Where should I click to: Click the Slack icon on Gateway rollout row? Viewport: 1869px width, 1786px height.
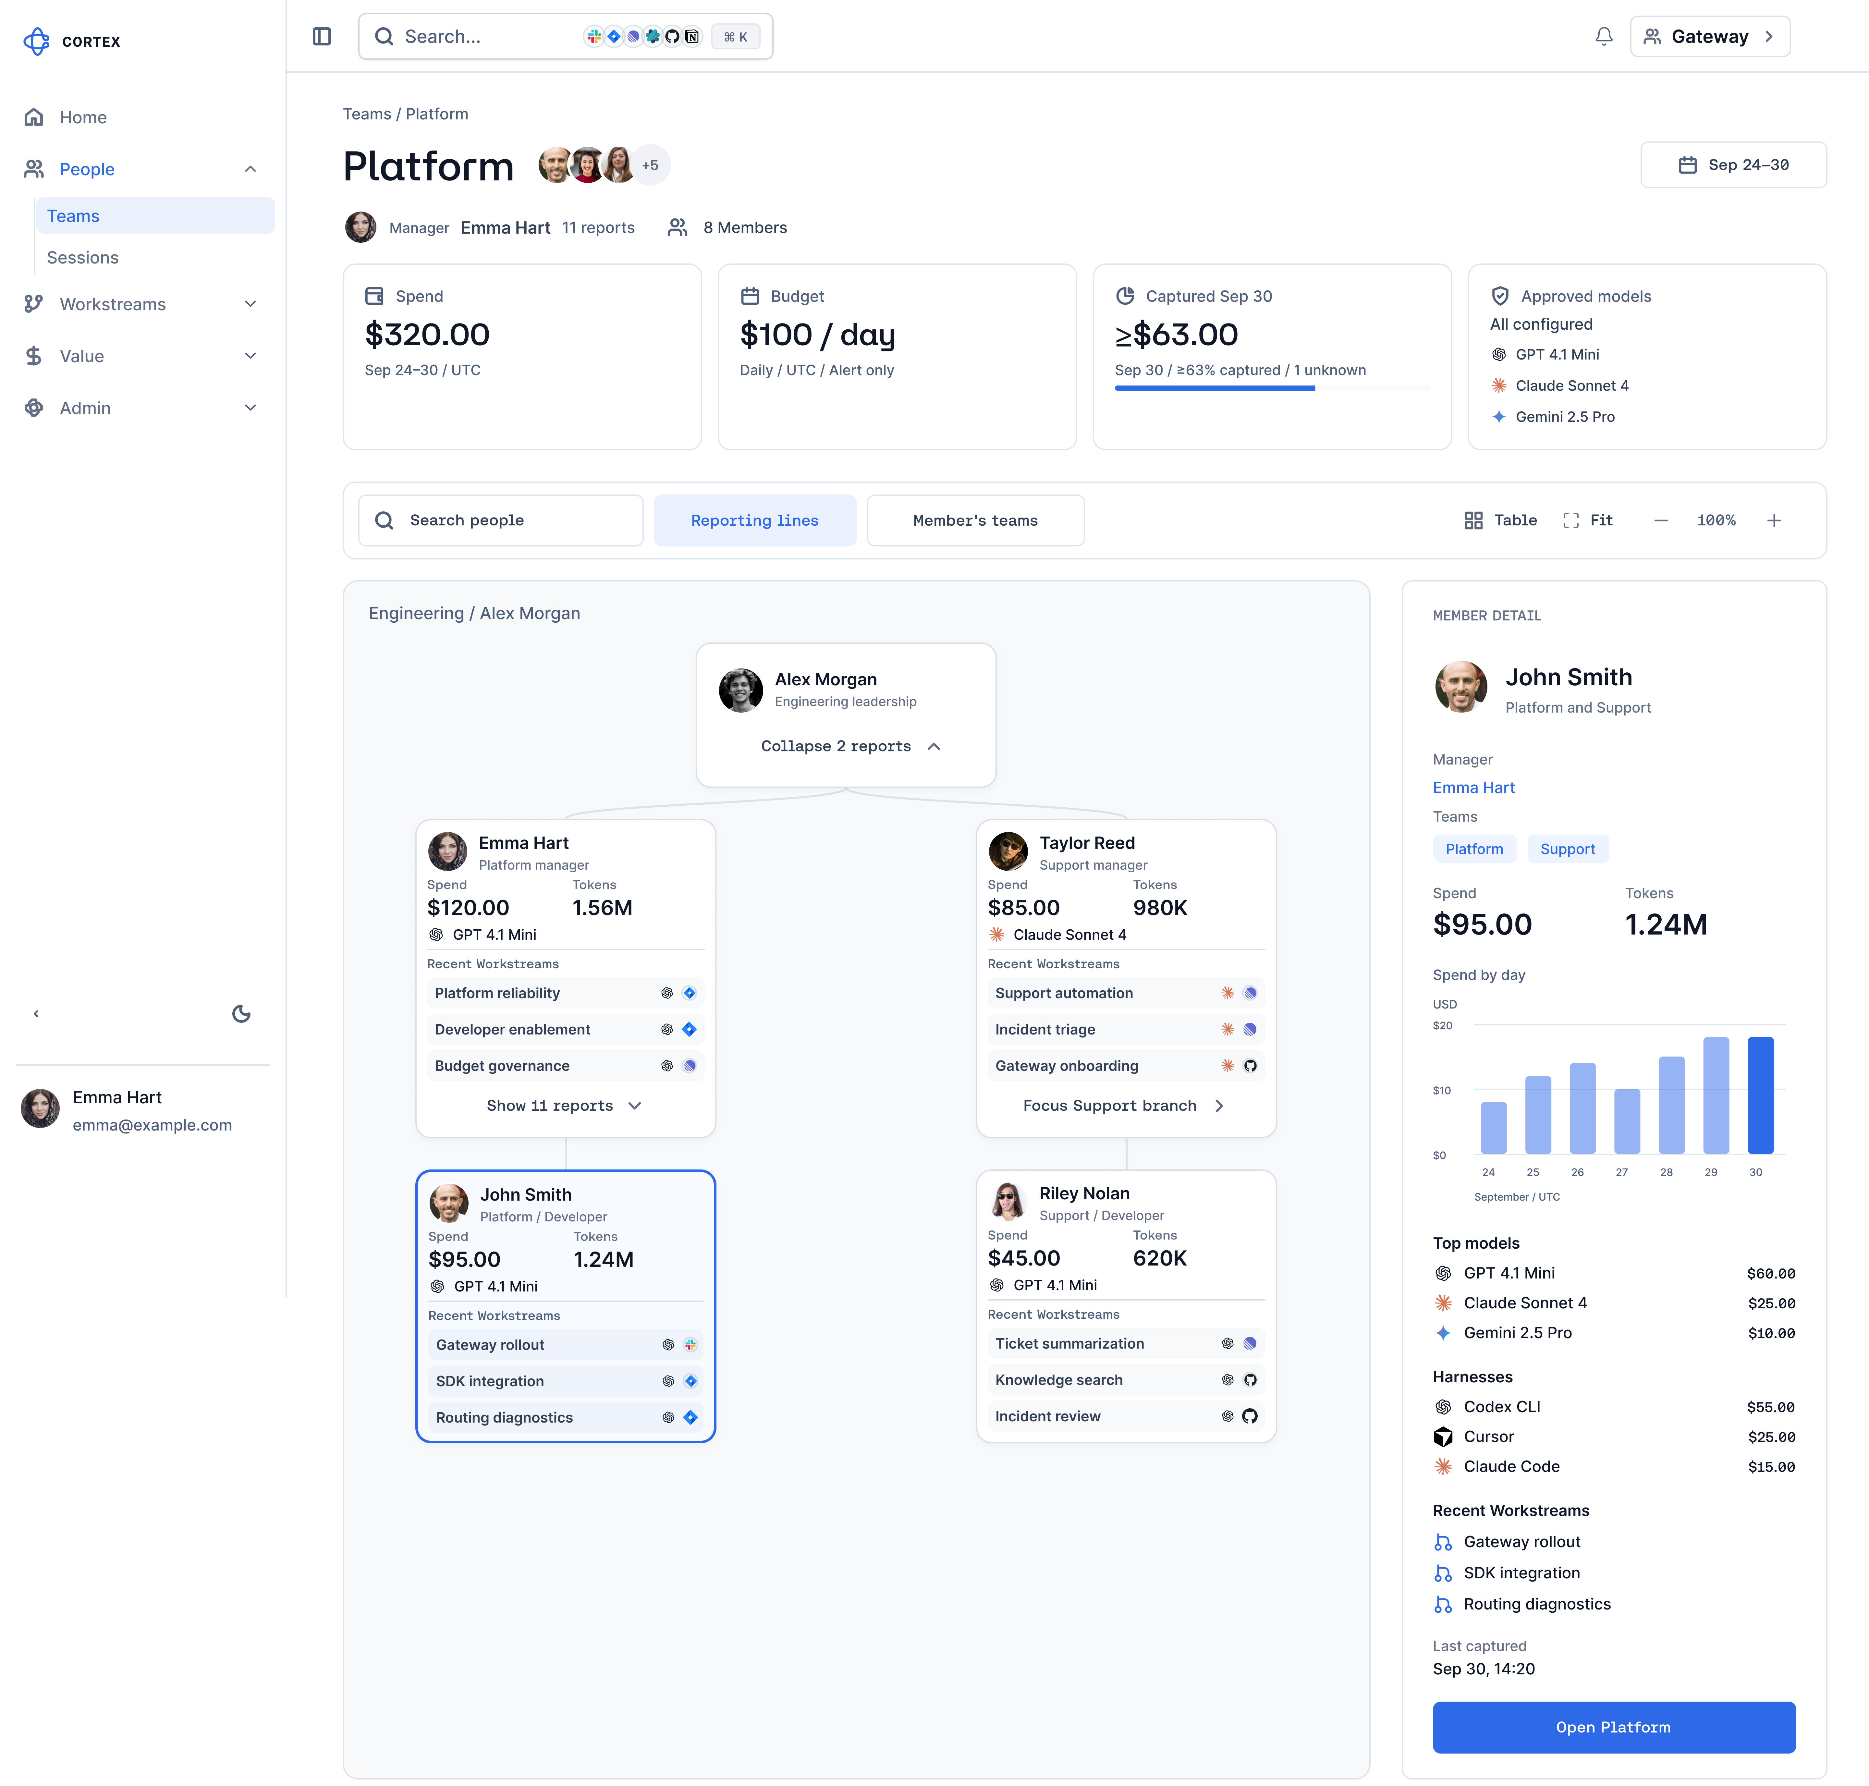coord(690,1345)
